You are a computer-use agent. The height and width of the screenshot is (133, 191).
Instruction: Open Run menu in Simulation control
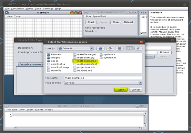[88, 16]
